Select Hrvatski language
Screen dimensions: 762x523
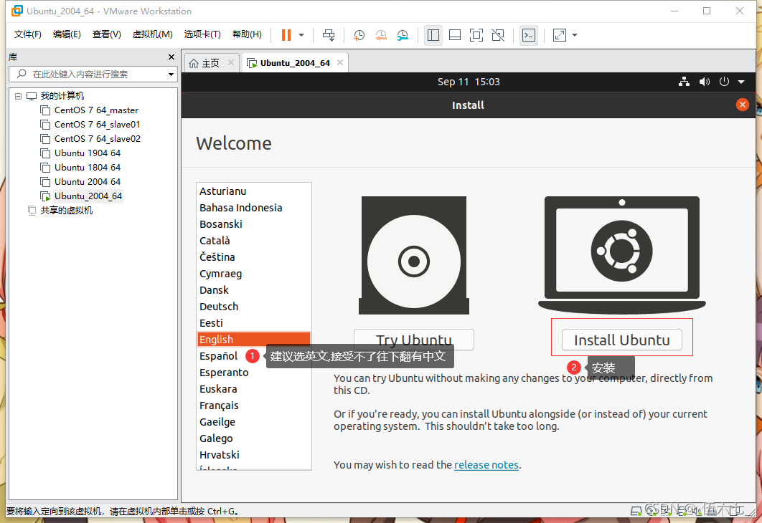pyautogui.click(x=254, y=455)
